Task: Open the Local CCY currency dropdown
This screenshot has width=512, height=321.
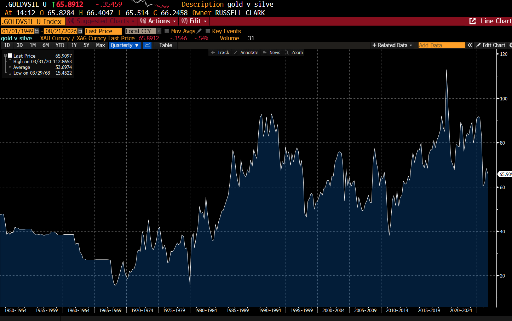Action: pyautogui.click(x=143, y=31)
